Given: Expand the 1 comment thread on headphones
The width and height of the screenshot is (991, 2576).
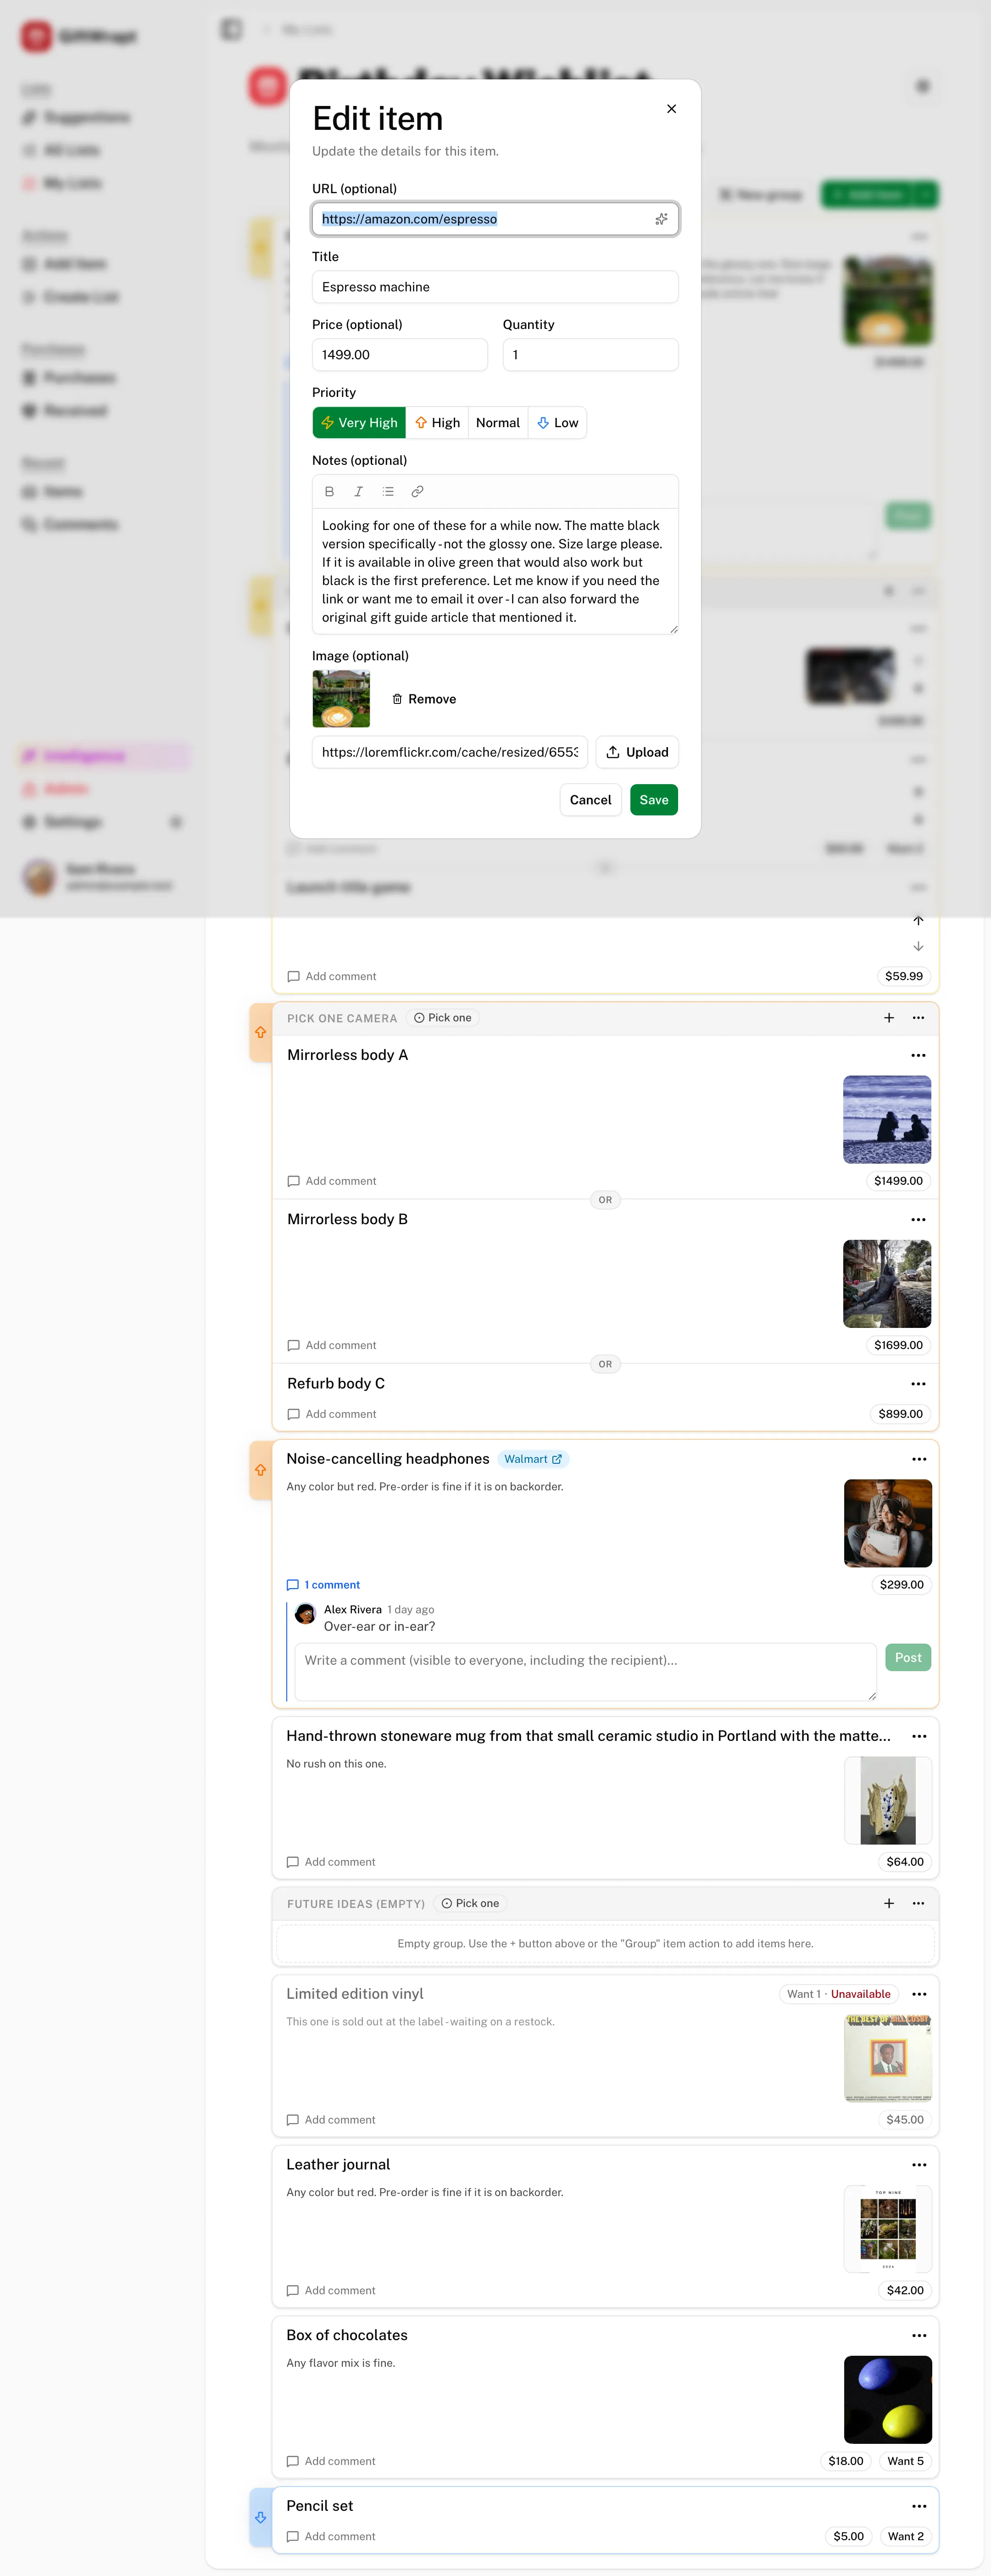Looking at the screenshot, I should 324,1585.
